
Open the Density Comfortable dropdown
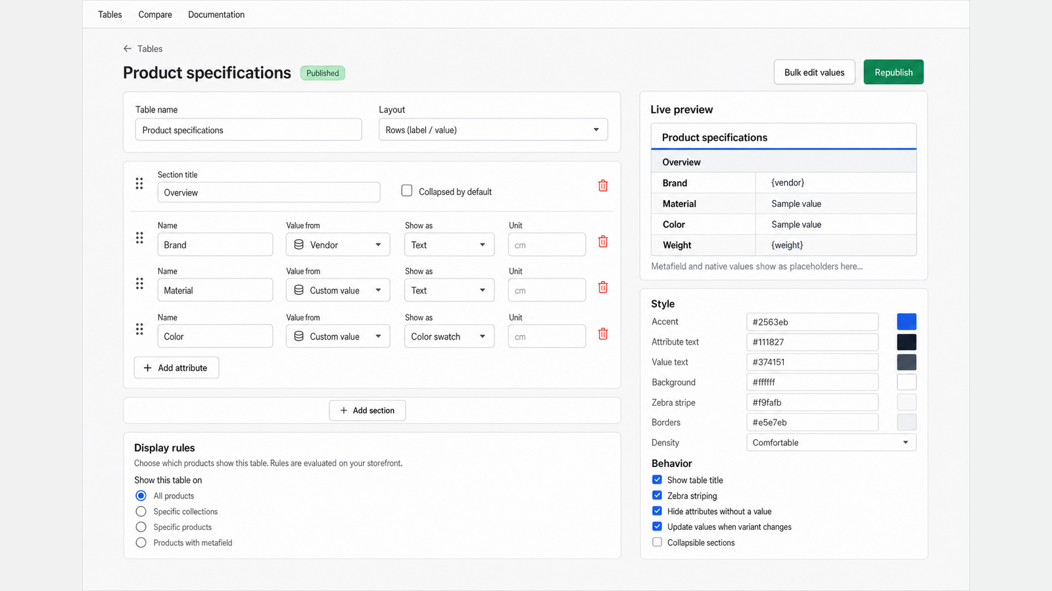pyautogui.click(x=831, y=443)
